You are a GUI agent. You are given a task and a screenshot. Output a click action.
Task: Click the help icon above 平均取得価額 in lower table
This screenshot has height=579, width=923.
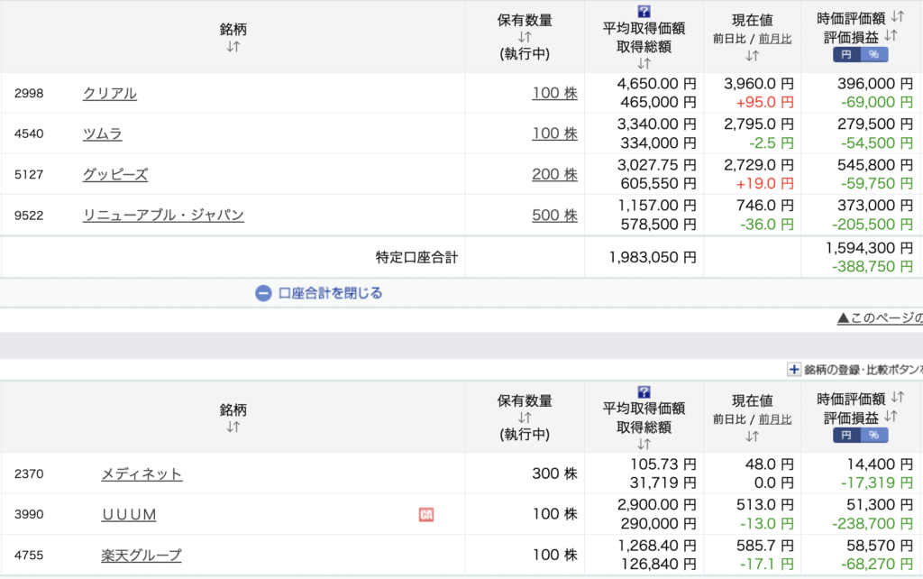tap(644, 391)
